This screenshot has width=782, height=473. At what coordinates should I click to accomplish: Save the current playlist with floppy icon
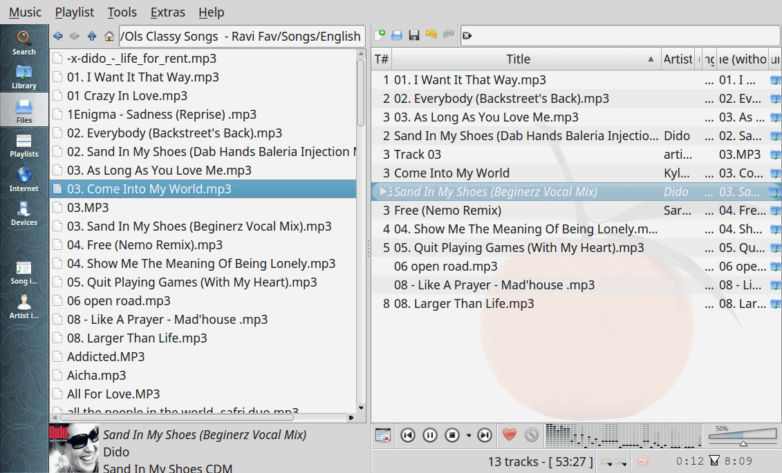(x=414, y=35)
